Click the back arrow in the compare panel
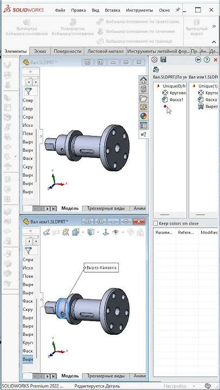The width and height of the screenshot is (220, 390). [198, 60]
